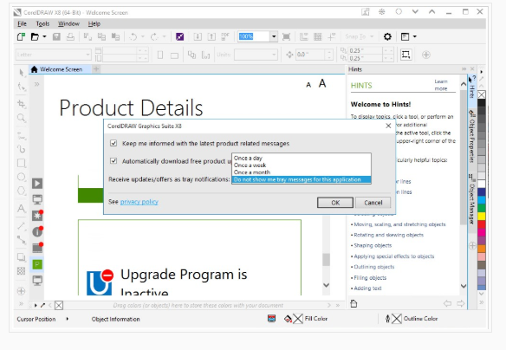
Task: Select the Zoom magnifier tool
Action: (22, 118)
